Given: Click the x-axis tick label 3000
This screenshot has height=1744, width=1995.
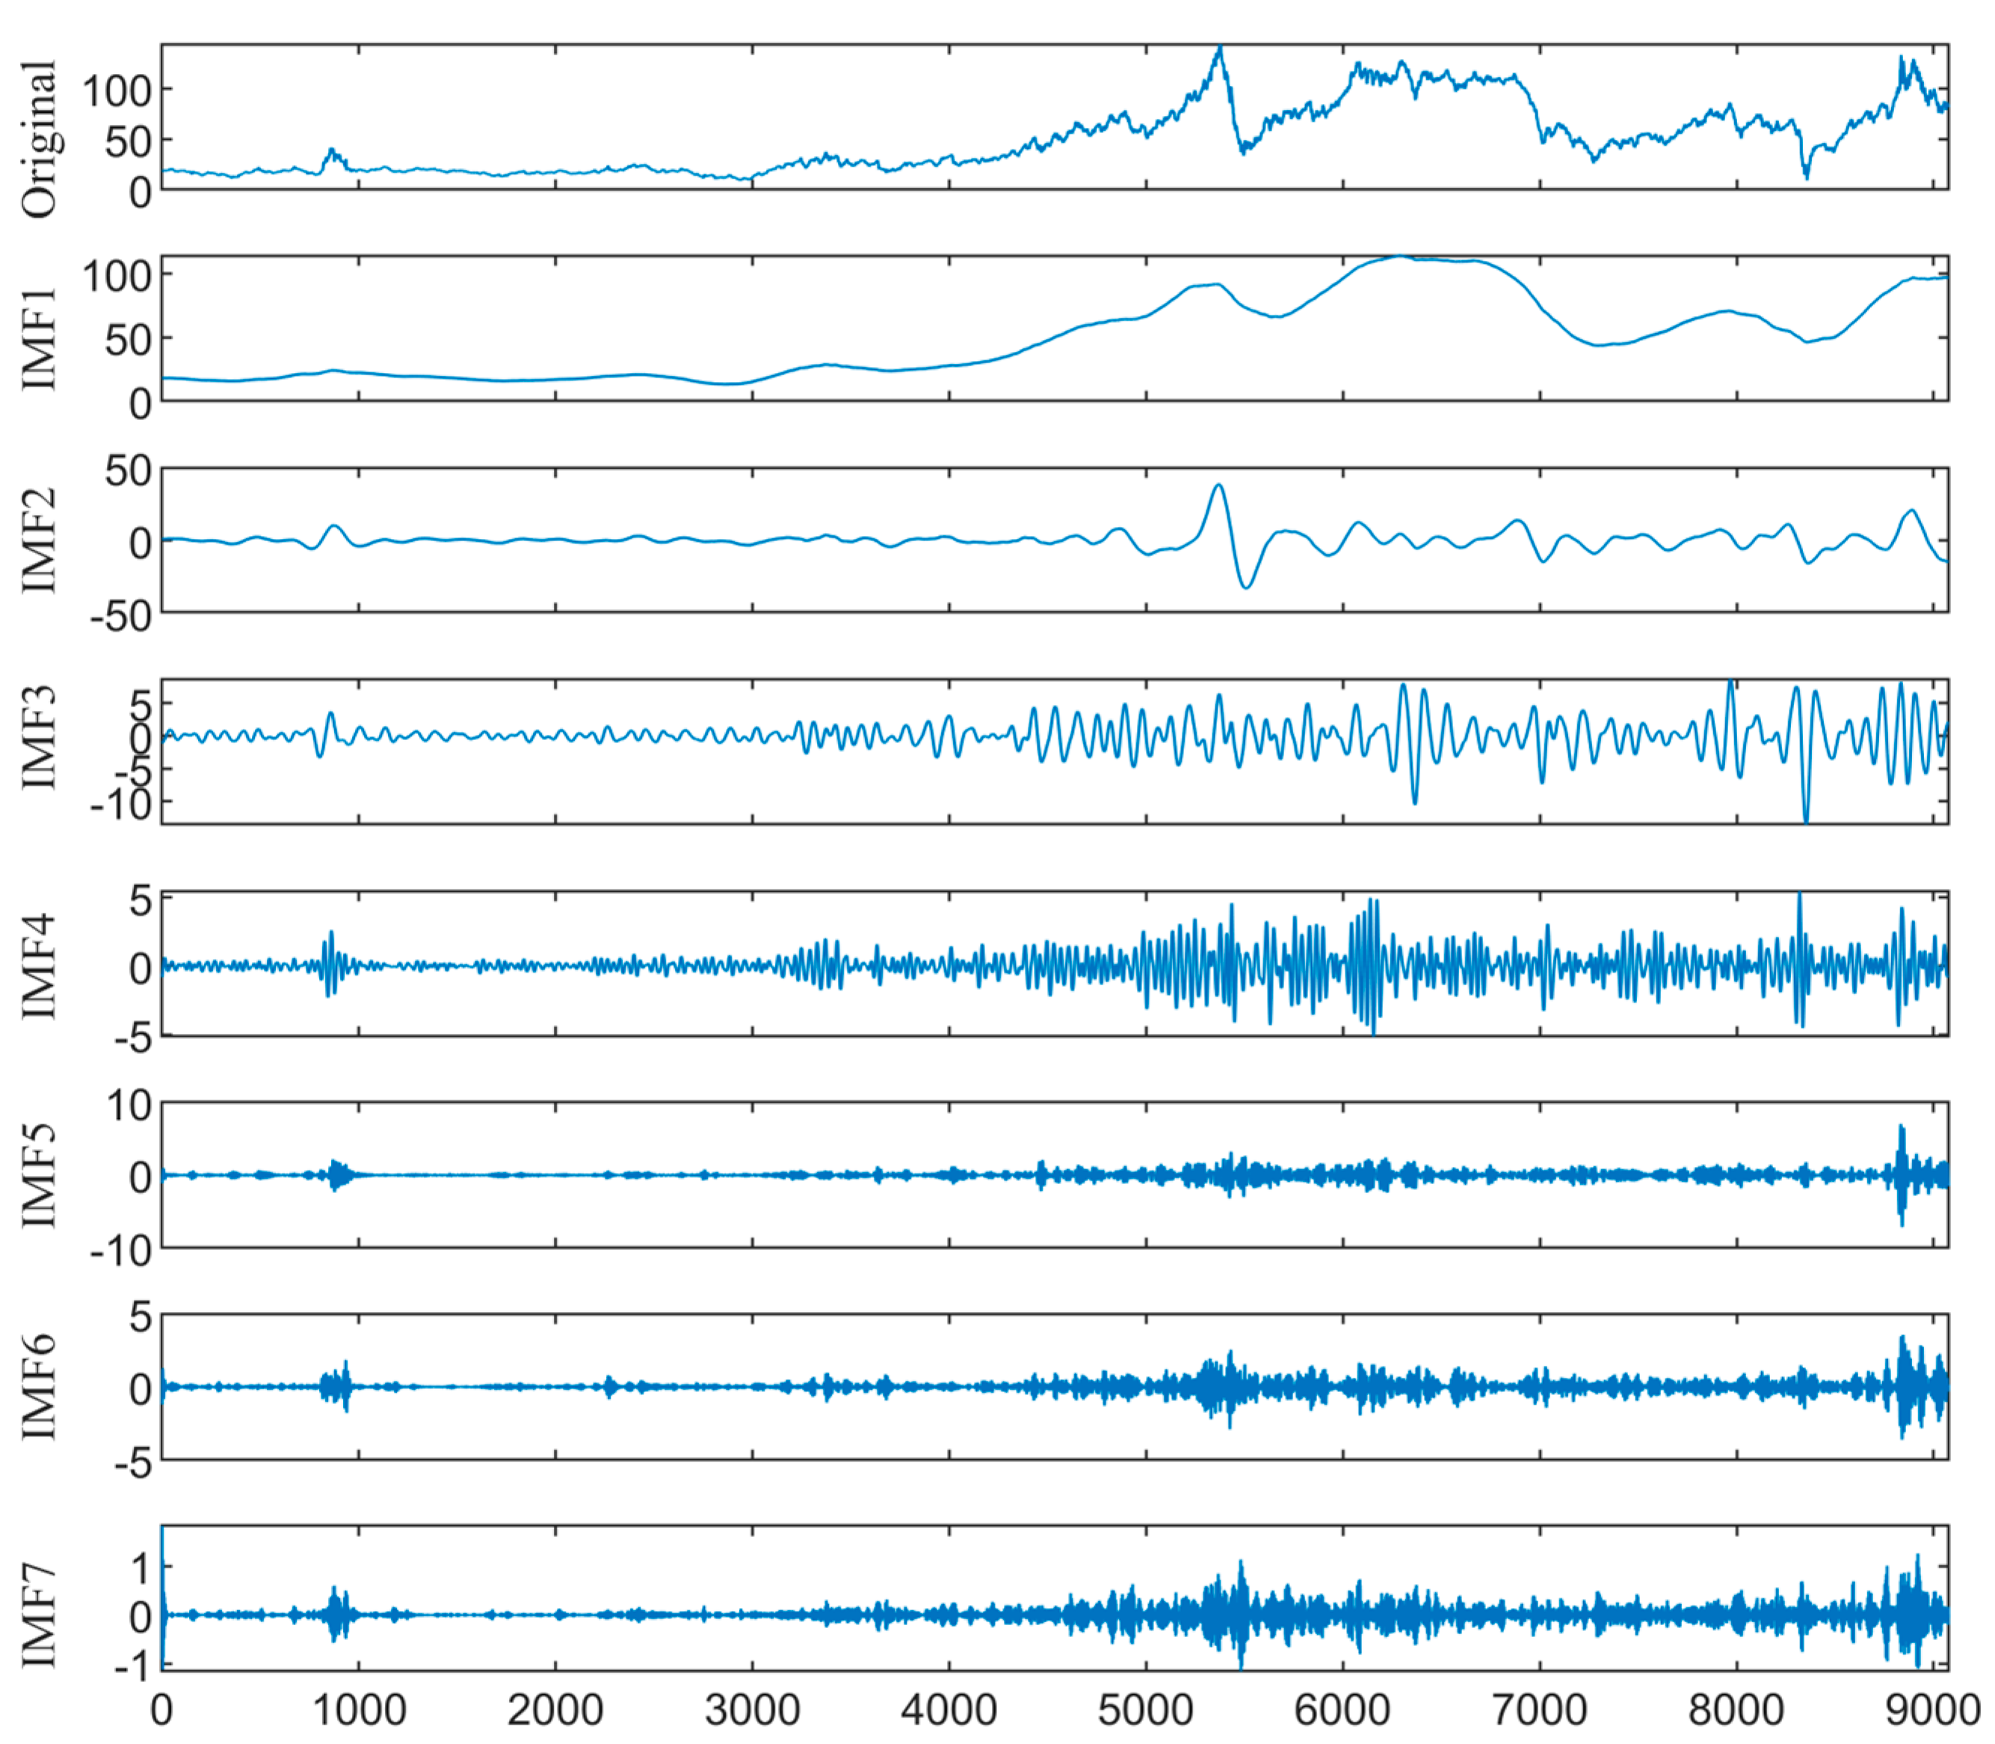Looking at the screenshot, I should point(752,1710).
